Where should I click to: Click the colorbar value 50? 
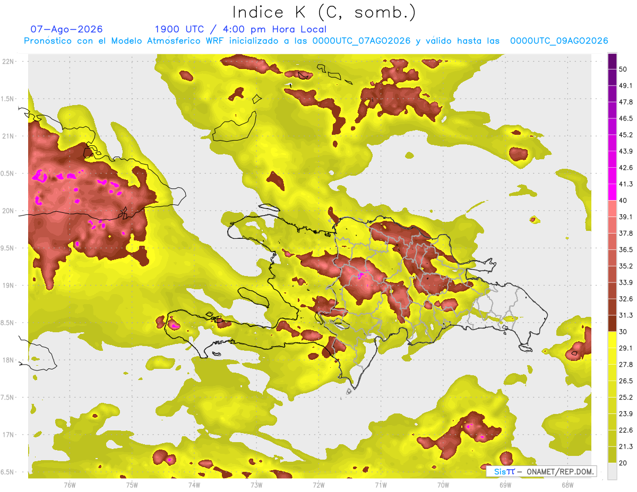click(x=624, y=70)
